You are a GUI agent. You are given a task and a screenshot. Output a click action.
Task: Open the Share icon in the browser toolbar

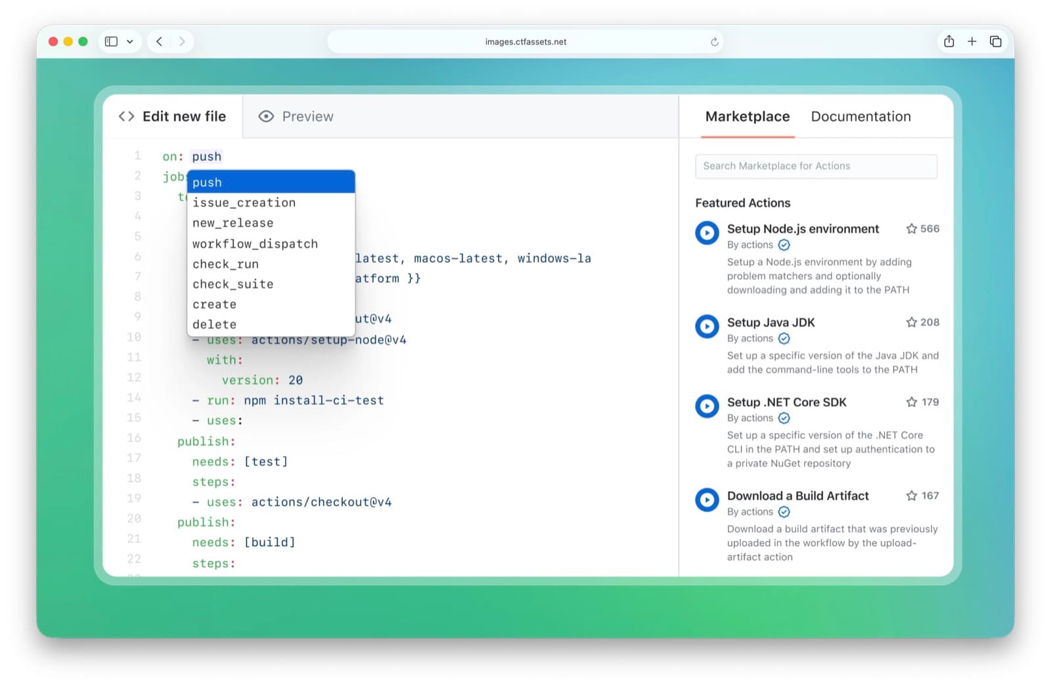(949, 41)
